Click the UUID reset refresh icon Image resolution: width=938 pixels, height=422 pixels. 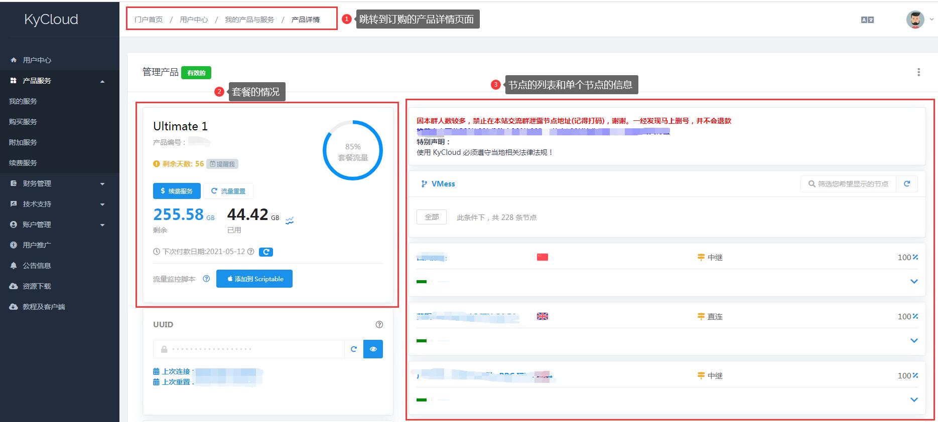click(x=354, y=349)
